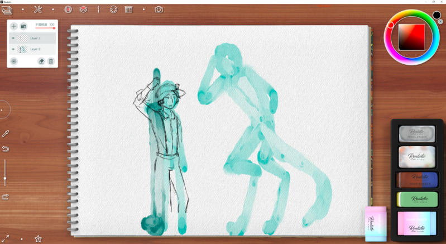Click the vertical brush size slider knob
Viewport: 446px width, 244px height.
[5, 178]
